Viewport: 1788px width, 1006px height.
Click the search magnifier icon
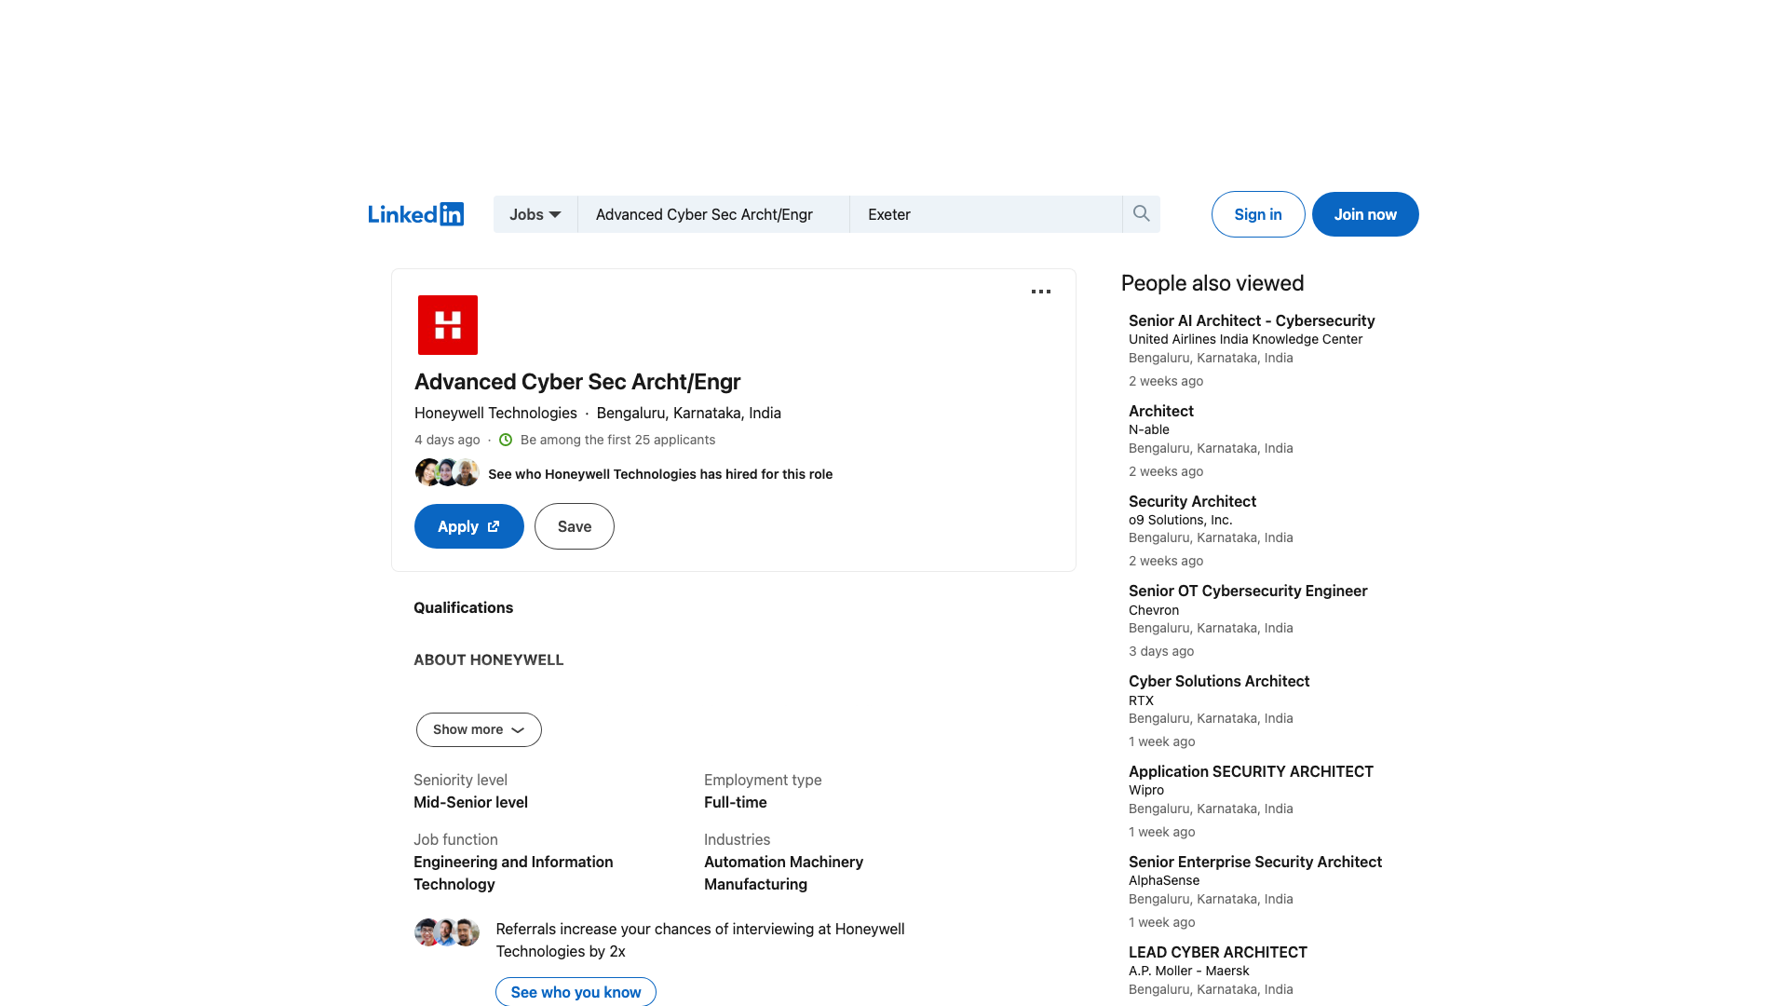pyautogui.click(x=1141, y=214)
